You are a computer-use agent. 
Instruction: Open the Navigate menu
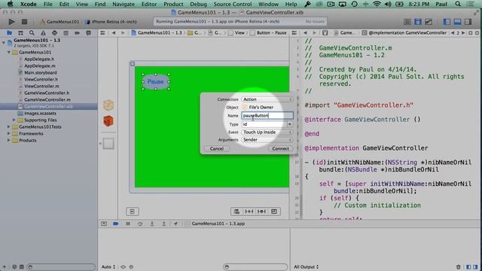124,4
